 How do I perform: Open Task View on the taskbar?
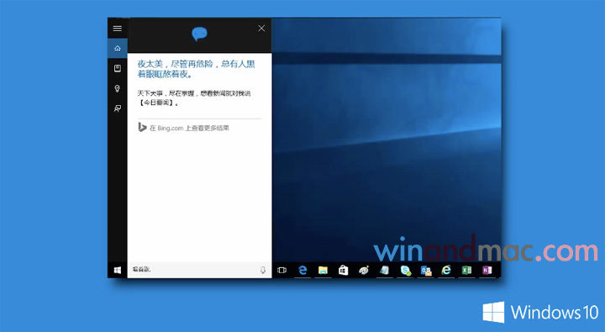pos(282,271)
